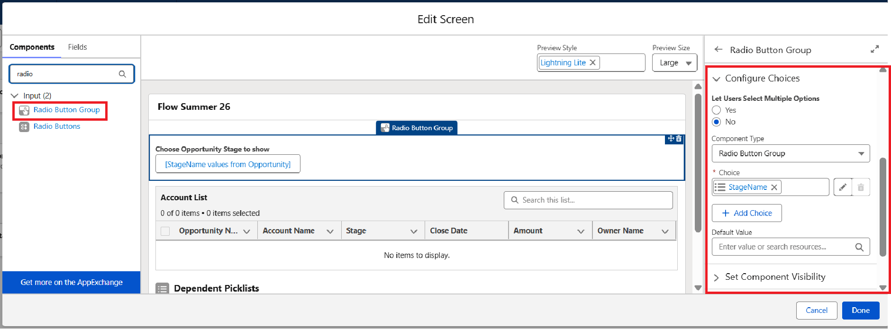Open Amount column menu chevron
This screenshot has width=891, height=329.
pyautogui.click(x=581, y=231)
